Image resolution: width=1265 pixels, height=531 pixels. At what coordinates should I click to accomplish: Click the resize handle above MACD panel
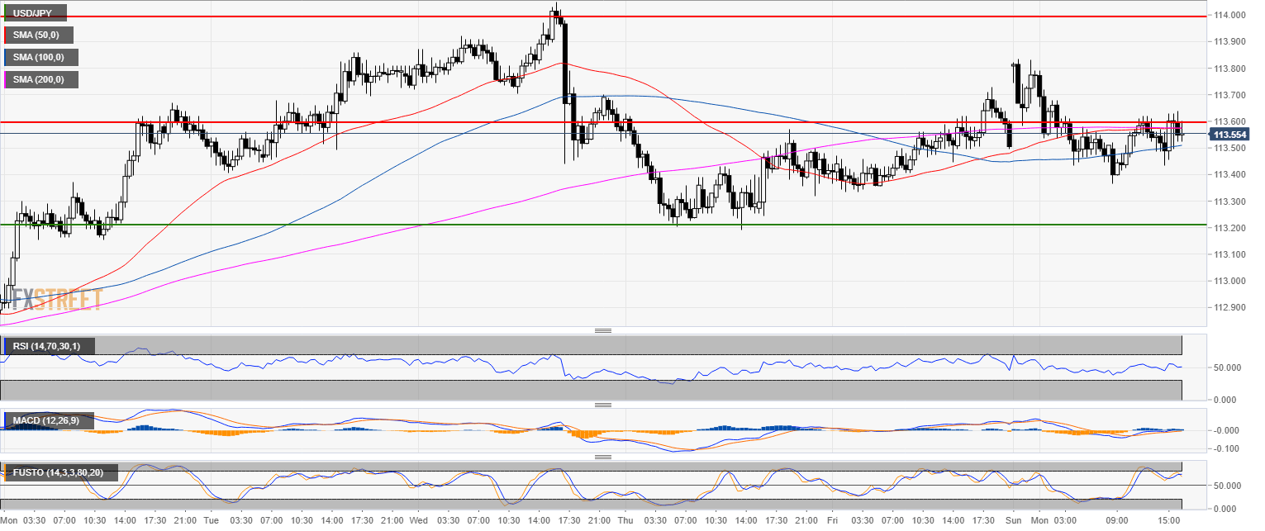click(x=603, y=405)
